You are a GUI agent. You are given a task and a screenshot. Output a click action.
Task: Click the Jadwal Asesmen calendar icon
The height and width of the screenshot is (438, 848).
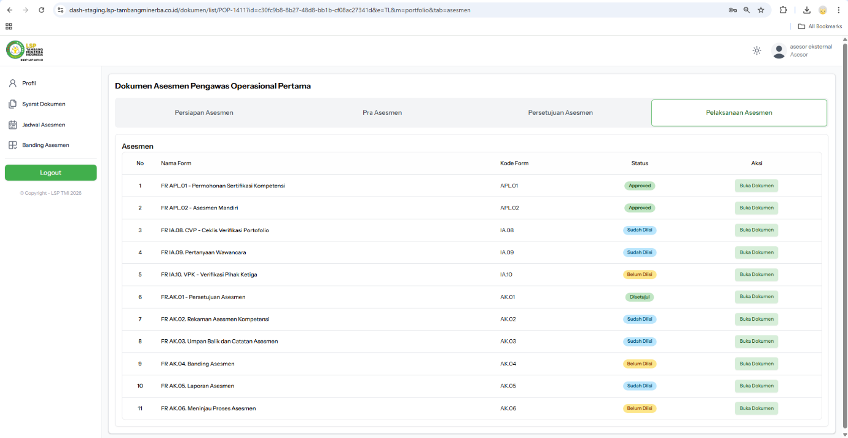[12, 125]
